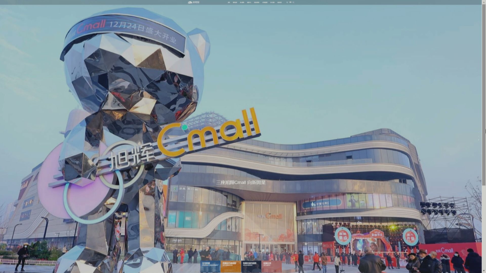Open the blue residential development tile
Viewport: 486px width, 273px height.
[210, 266]
